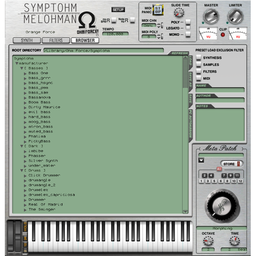Image resolution: width=256 pixels, height=256 pixels.
Task: Collapse the Basses folder
Action: tap(22, 69)
